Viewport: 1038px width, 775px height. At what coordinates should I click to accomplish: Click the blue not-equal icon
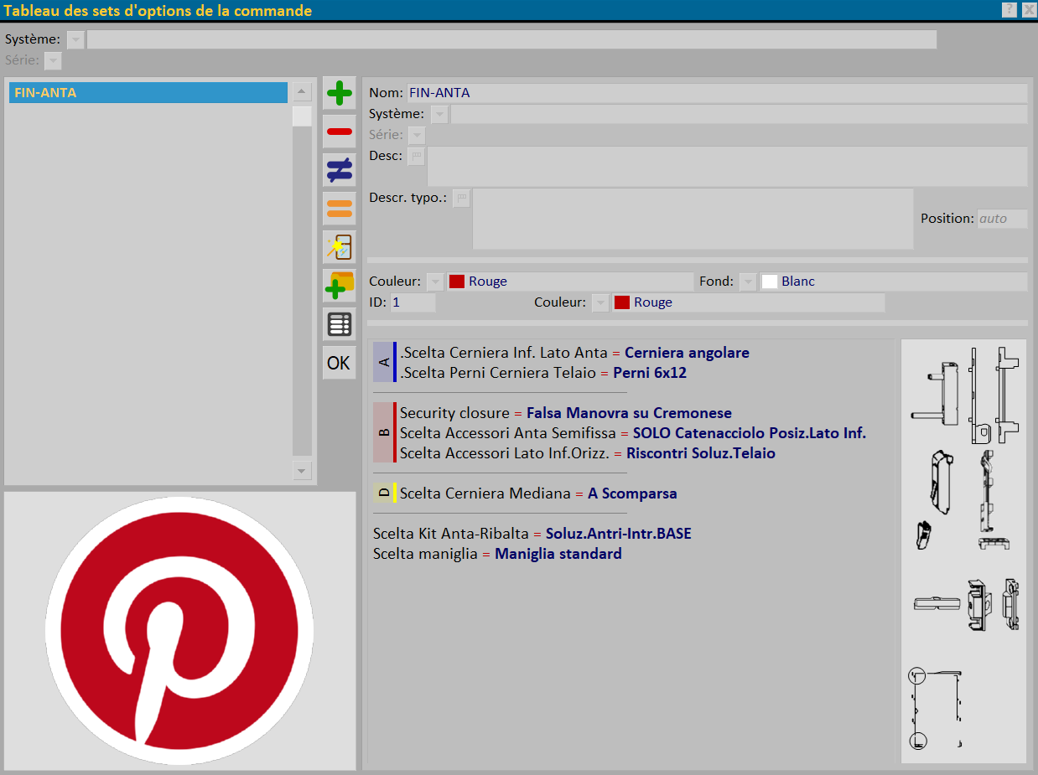coord(340,170)
